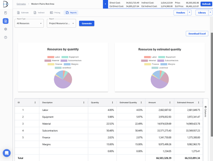The image size is (213, 161).
Task: Open Description column menu icon
Action: click(x=84, y=102)
